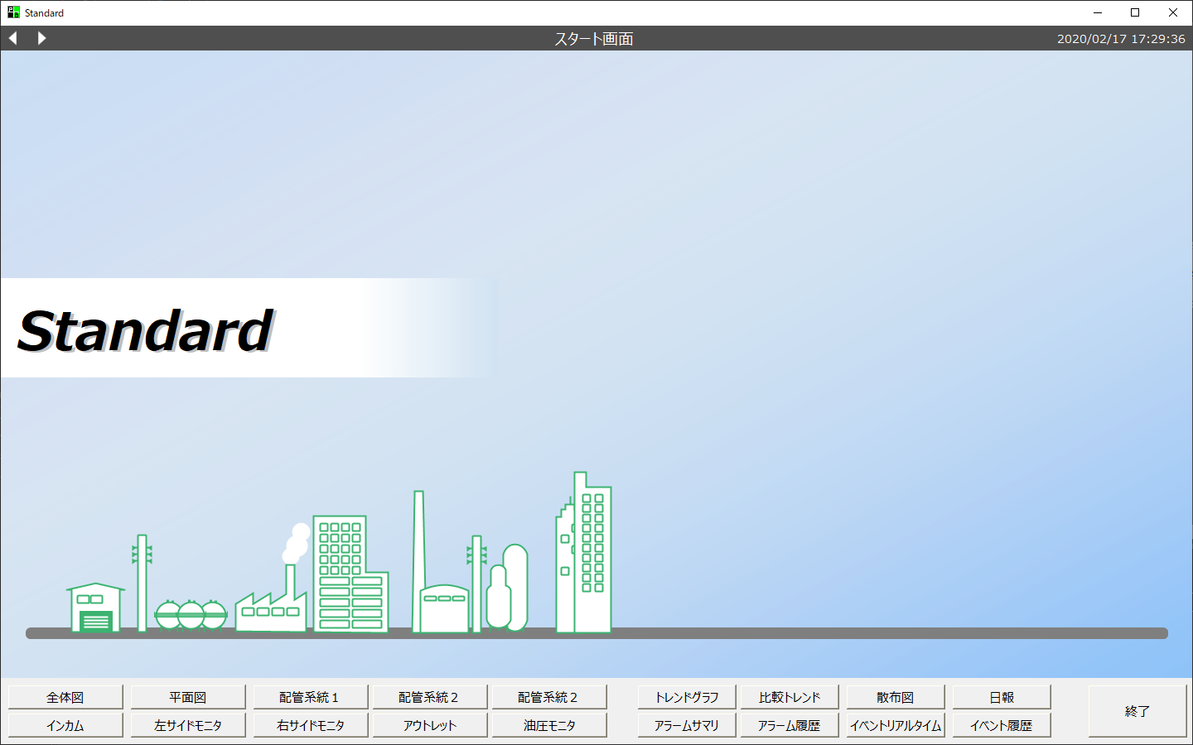Select the 配管系統 1 button
This screenshot has height=745, width=1193.
pos(309,697)
